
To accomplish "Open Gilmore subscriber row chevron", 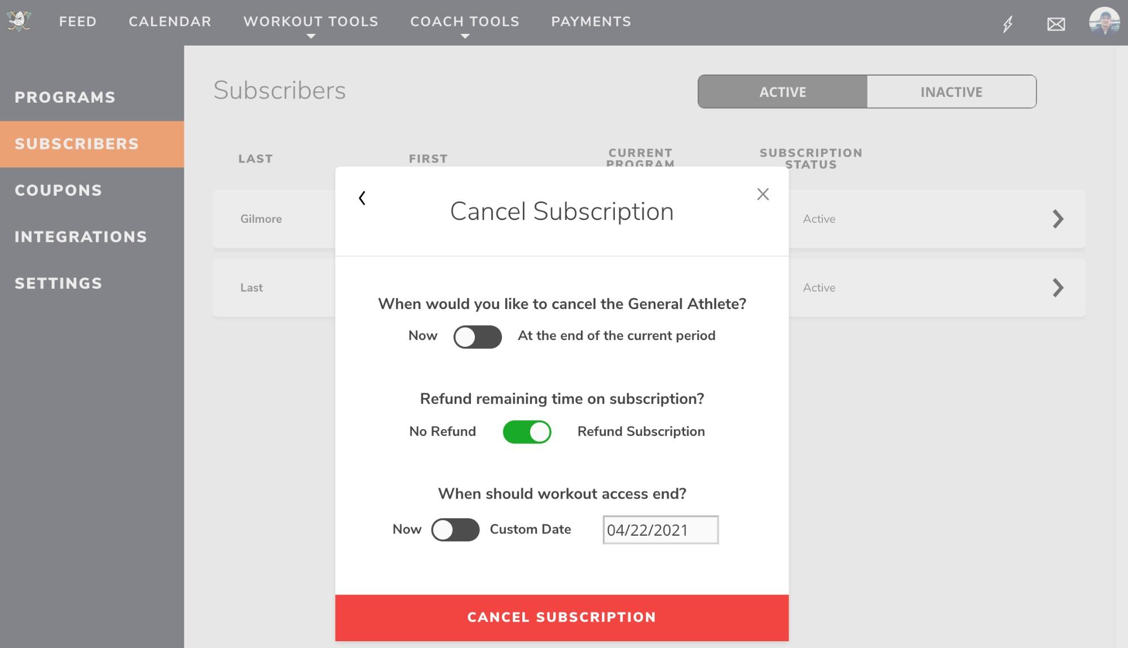I will click(1058, 219).
